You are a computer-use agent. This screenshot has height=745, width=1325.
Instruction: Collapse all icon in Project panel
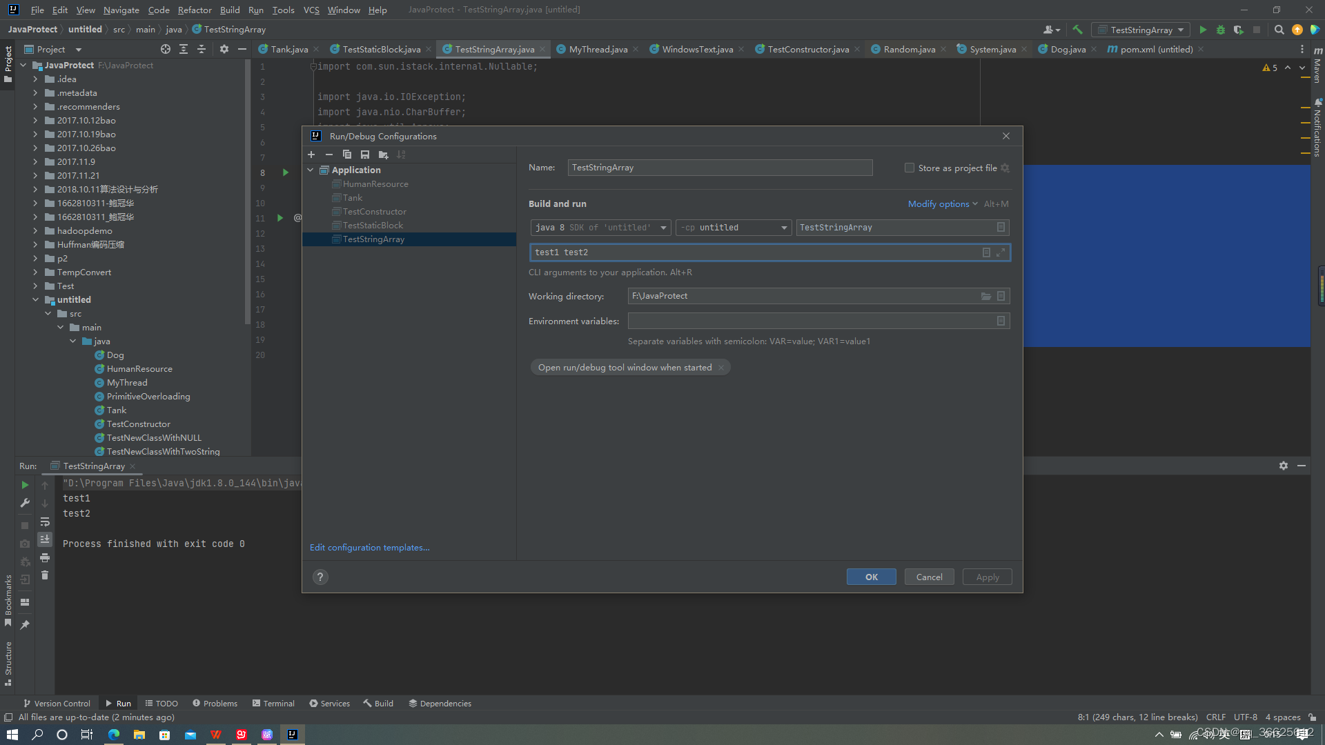click(x=202, y=49)
